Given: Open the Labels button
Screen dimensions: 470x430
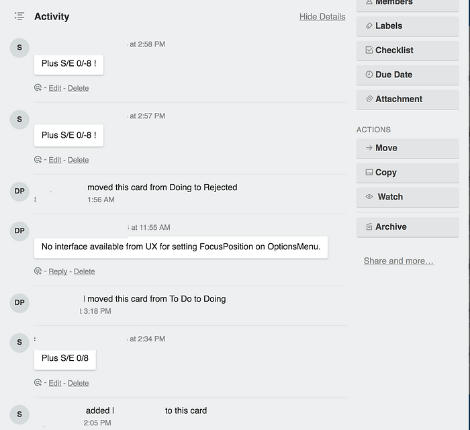Looking at the screenshot, I should pyautogui.click(x=408, y=26).
